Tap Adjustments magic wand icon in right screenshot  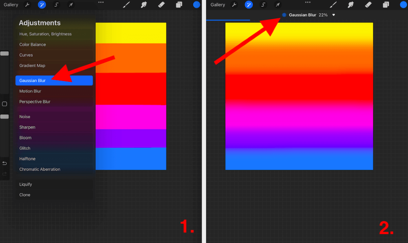pyautogui.click(x=249, y=4)
